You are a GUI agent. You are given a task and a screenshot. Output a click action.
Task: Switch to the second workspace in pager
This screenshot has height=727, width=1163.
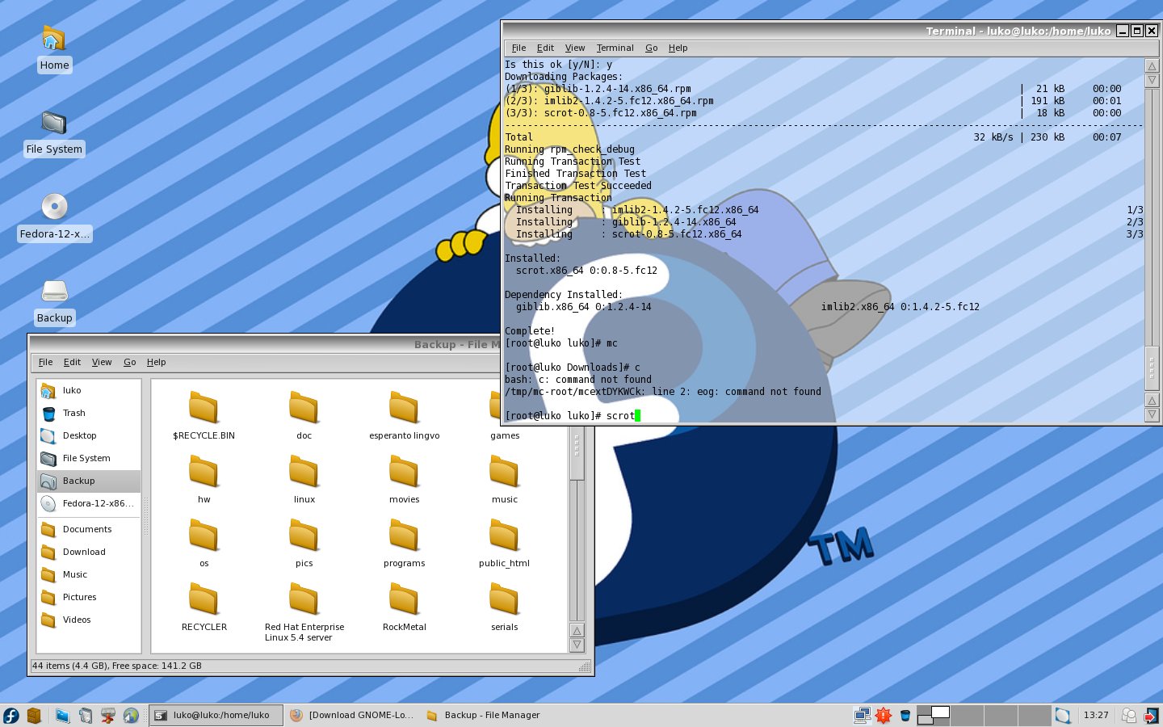click(x=967, y=716)
